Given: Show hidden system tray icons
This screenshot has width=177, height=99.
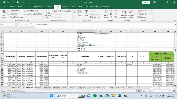Looking at the screenshot, I should pos(142,96).
